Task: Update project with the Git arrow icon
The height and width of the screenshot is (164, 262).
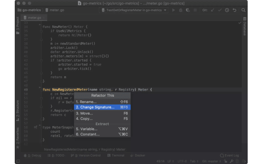Action: 212,10
